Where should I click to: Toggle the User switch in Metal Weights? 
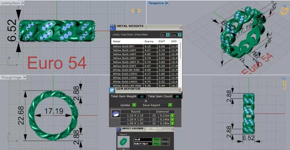point(176,34)
